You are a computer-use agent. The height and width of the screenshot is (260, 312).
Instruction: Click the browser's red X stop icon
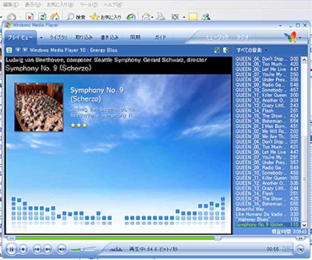tap(30, 17)
